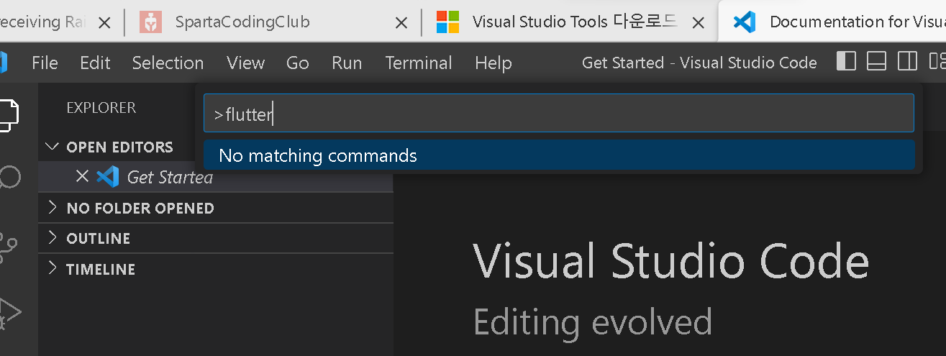Close the Receiving browser tab
The height and width of the screenshot is (356, 946).
coord(104,23)
